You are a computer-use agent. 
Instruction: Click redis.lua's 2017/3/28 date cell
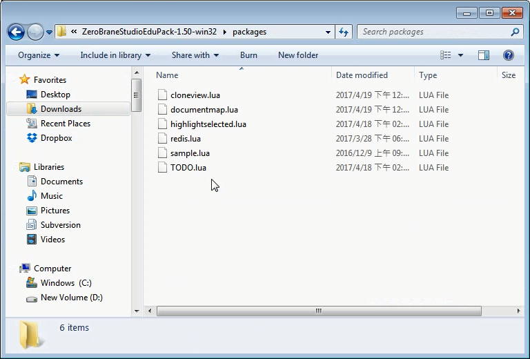(373, 139)
